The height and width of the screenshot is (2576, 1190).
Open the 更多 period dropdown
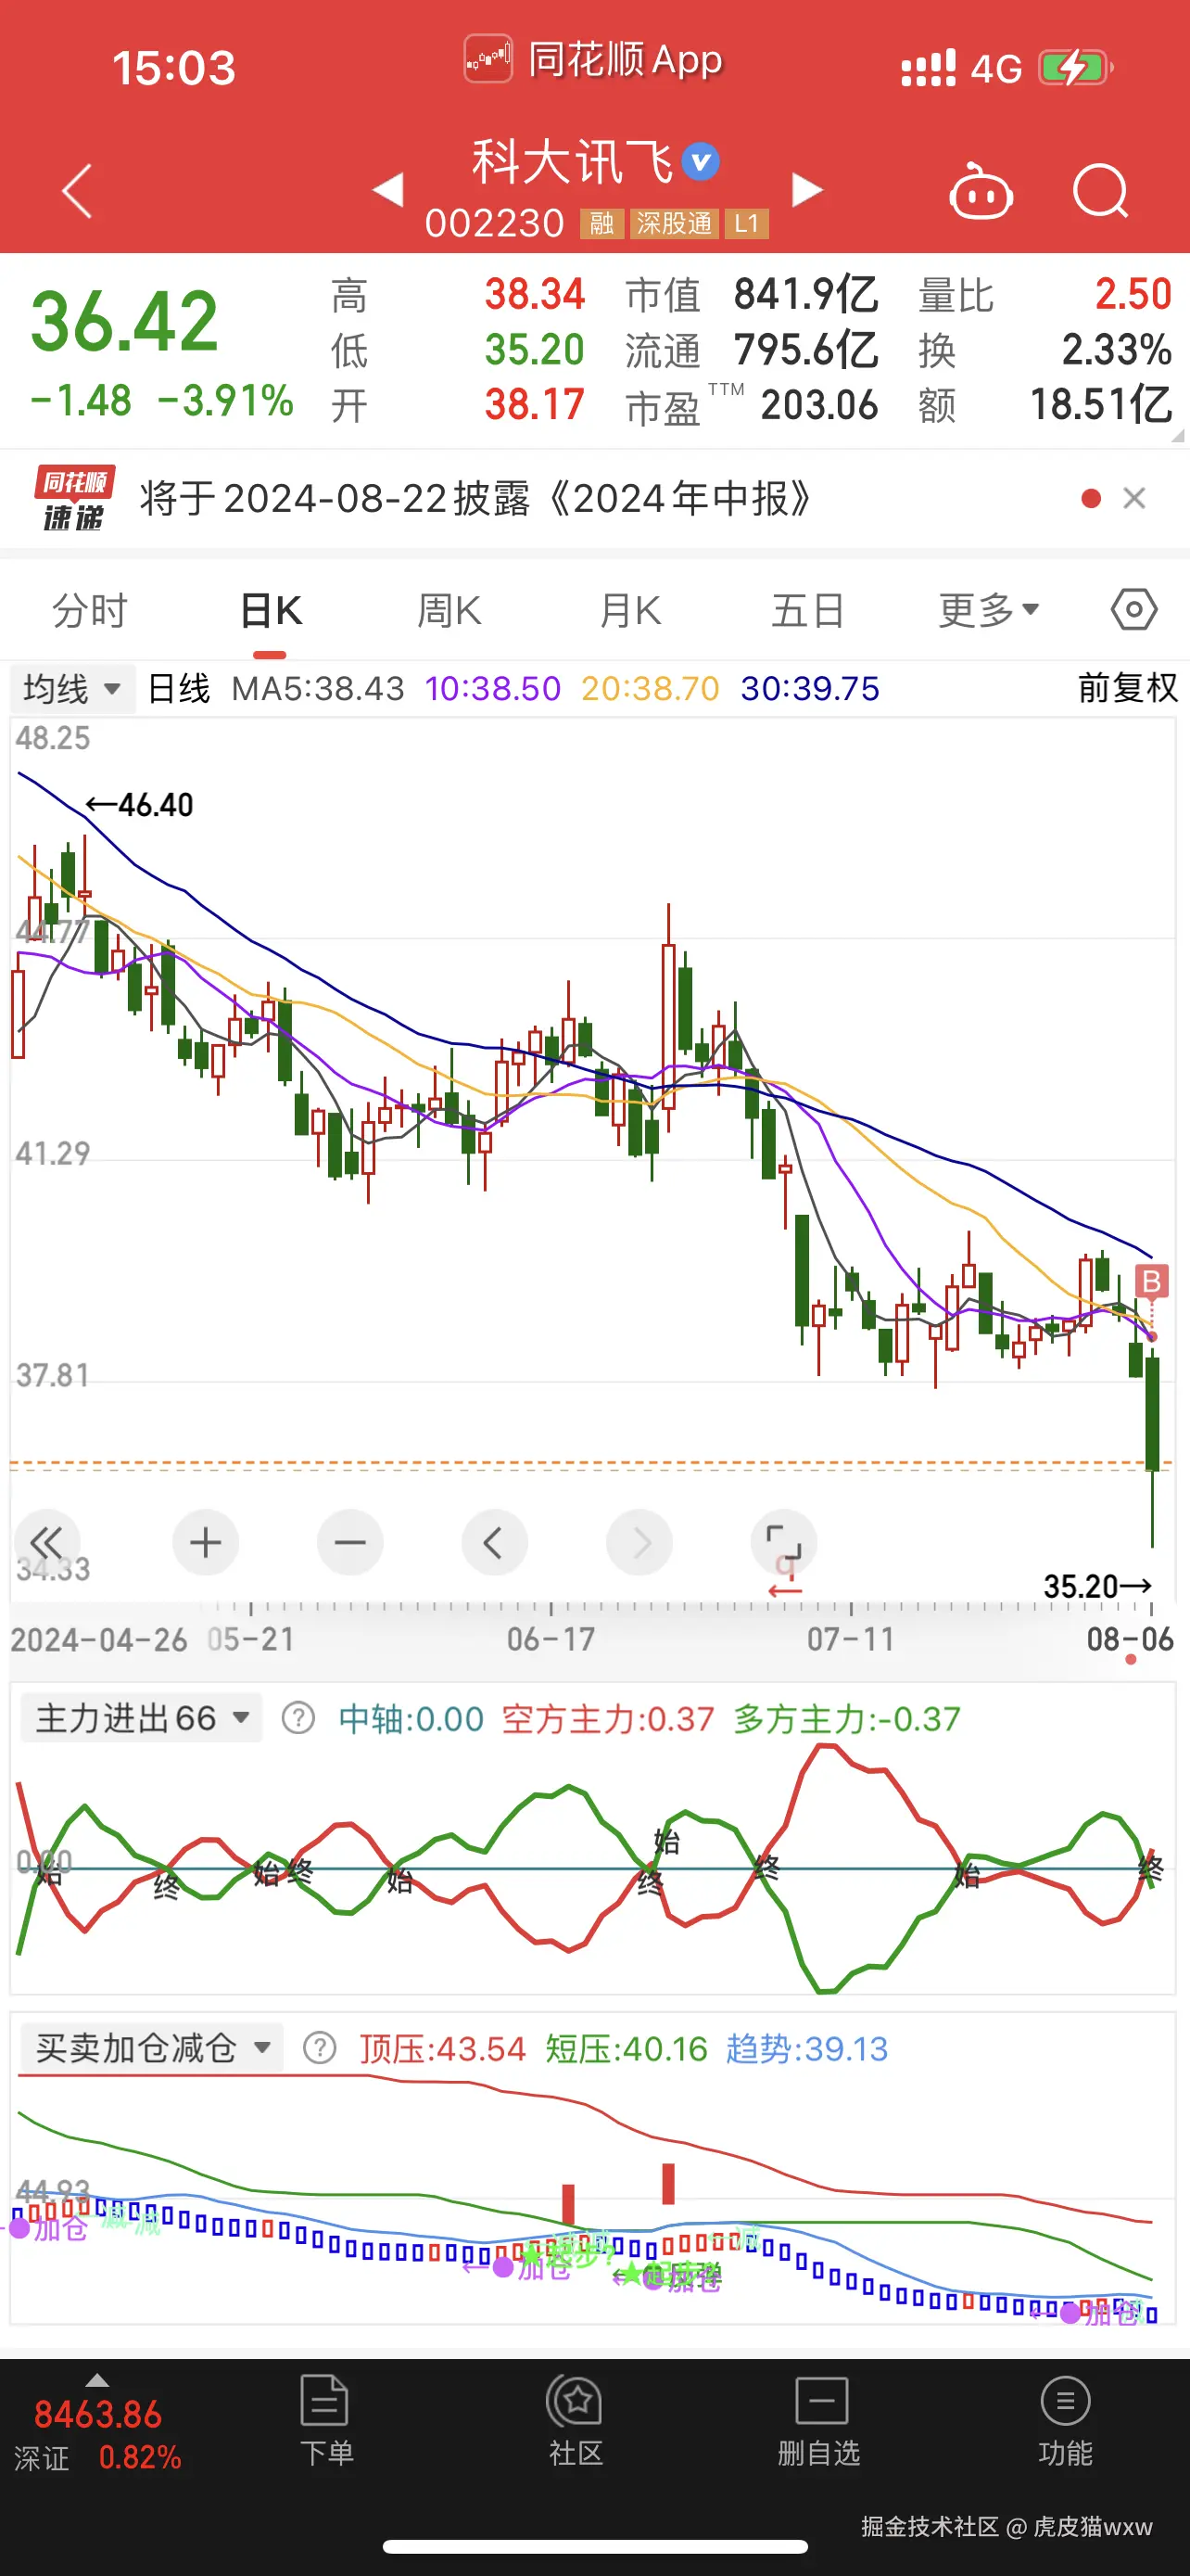click(x=988, y=609)
